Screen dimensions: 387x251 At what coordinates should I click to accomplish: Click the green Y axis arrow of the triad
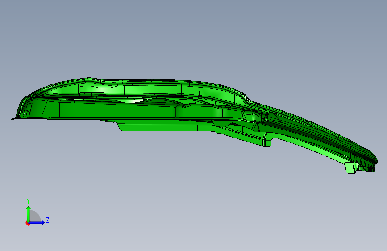[28, 213]
